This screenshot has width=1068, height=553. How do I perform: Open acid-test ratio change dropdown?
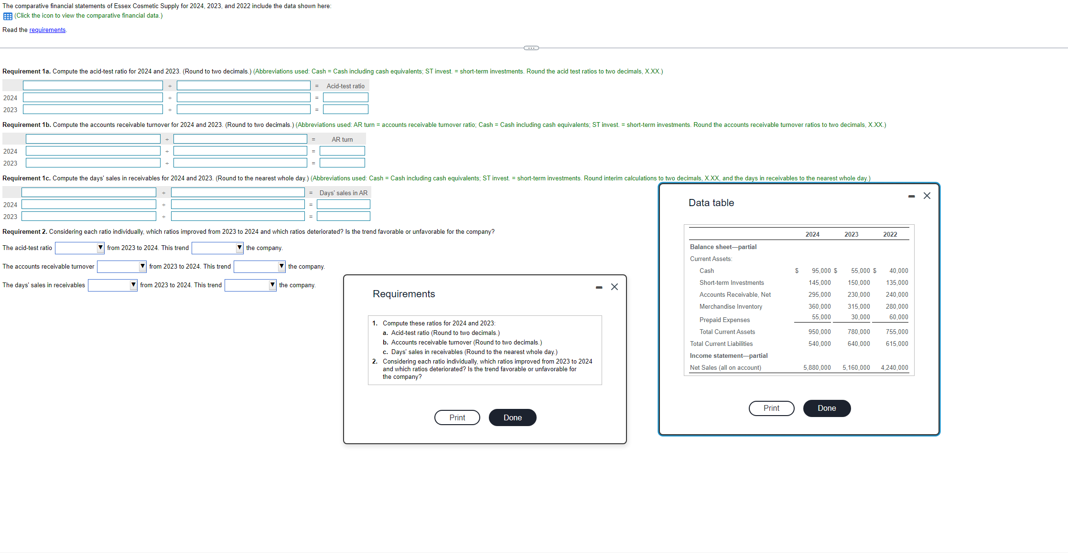80,248
